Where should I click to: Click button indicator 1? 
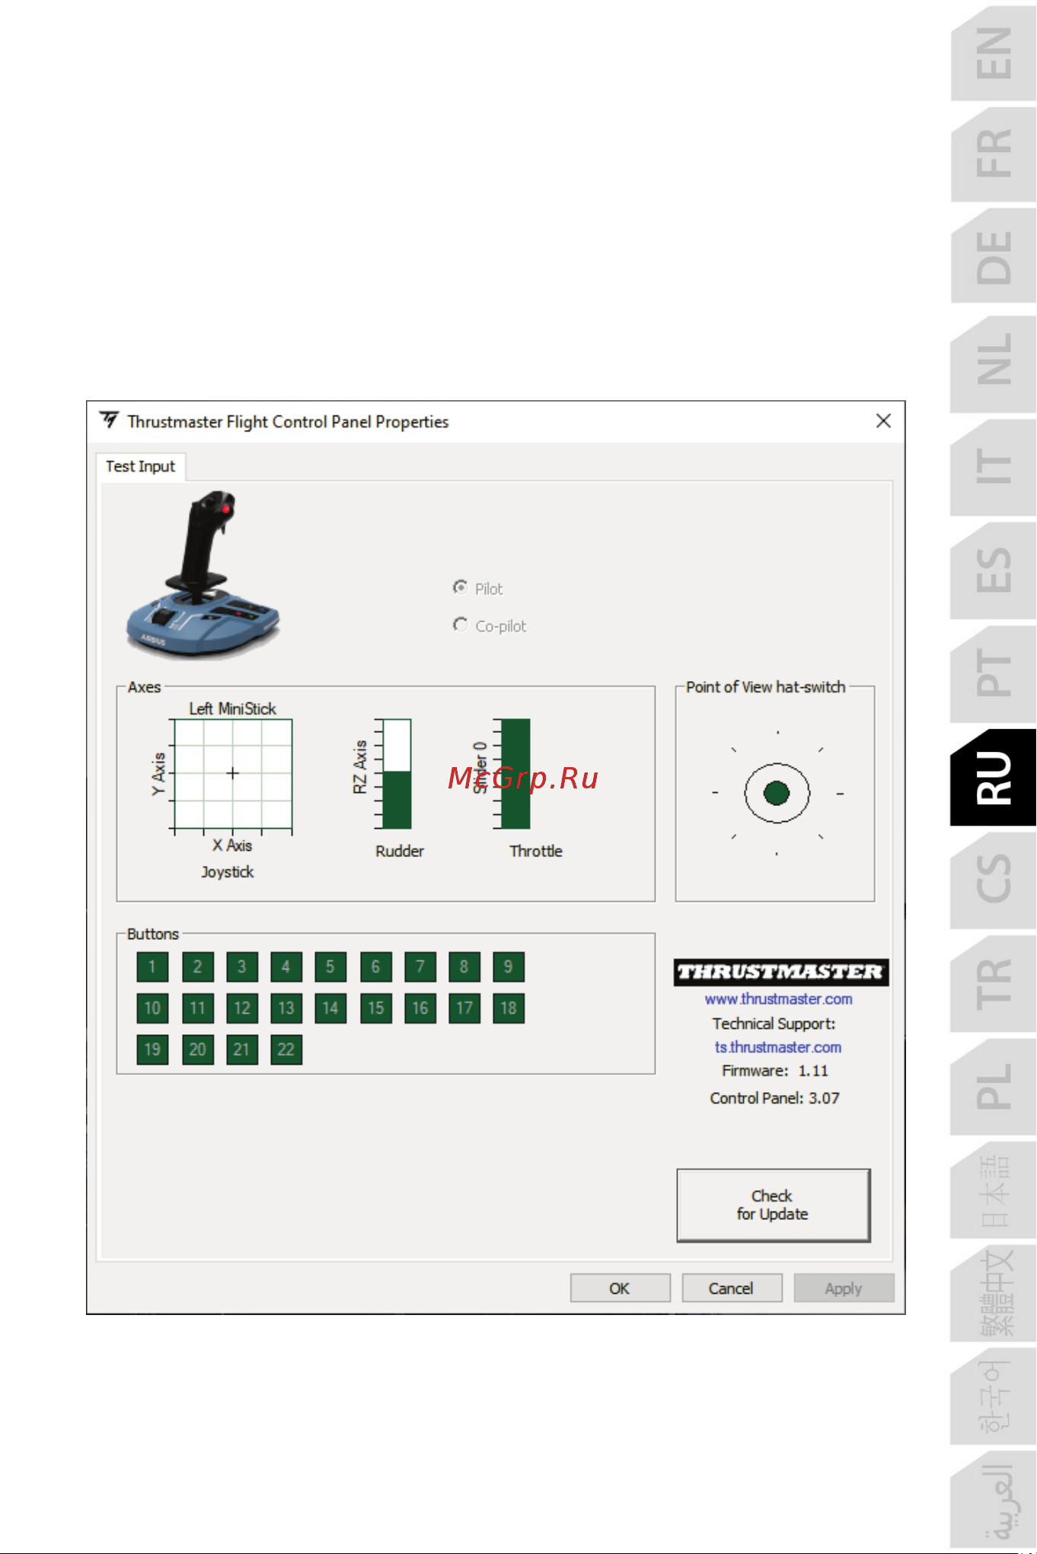(152, 966)
